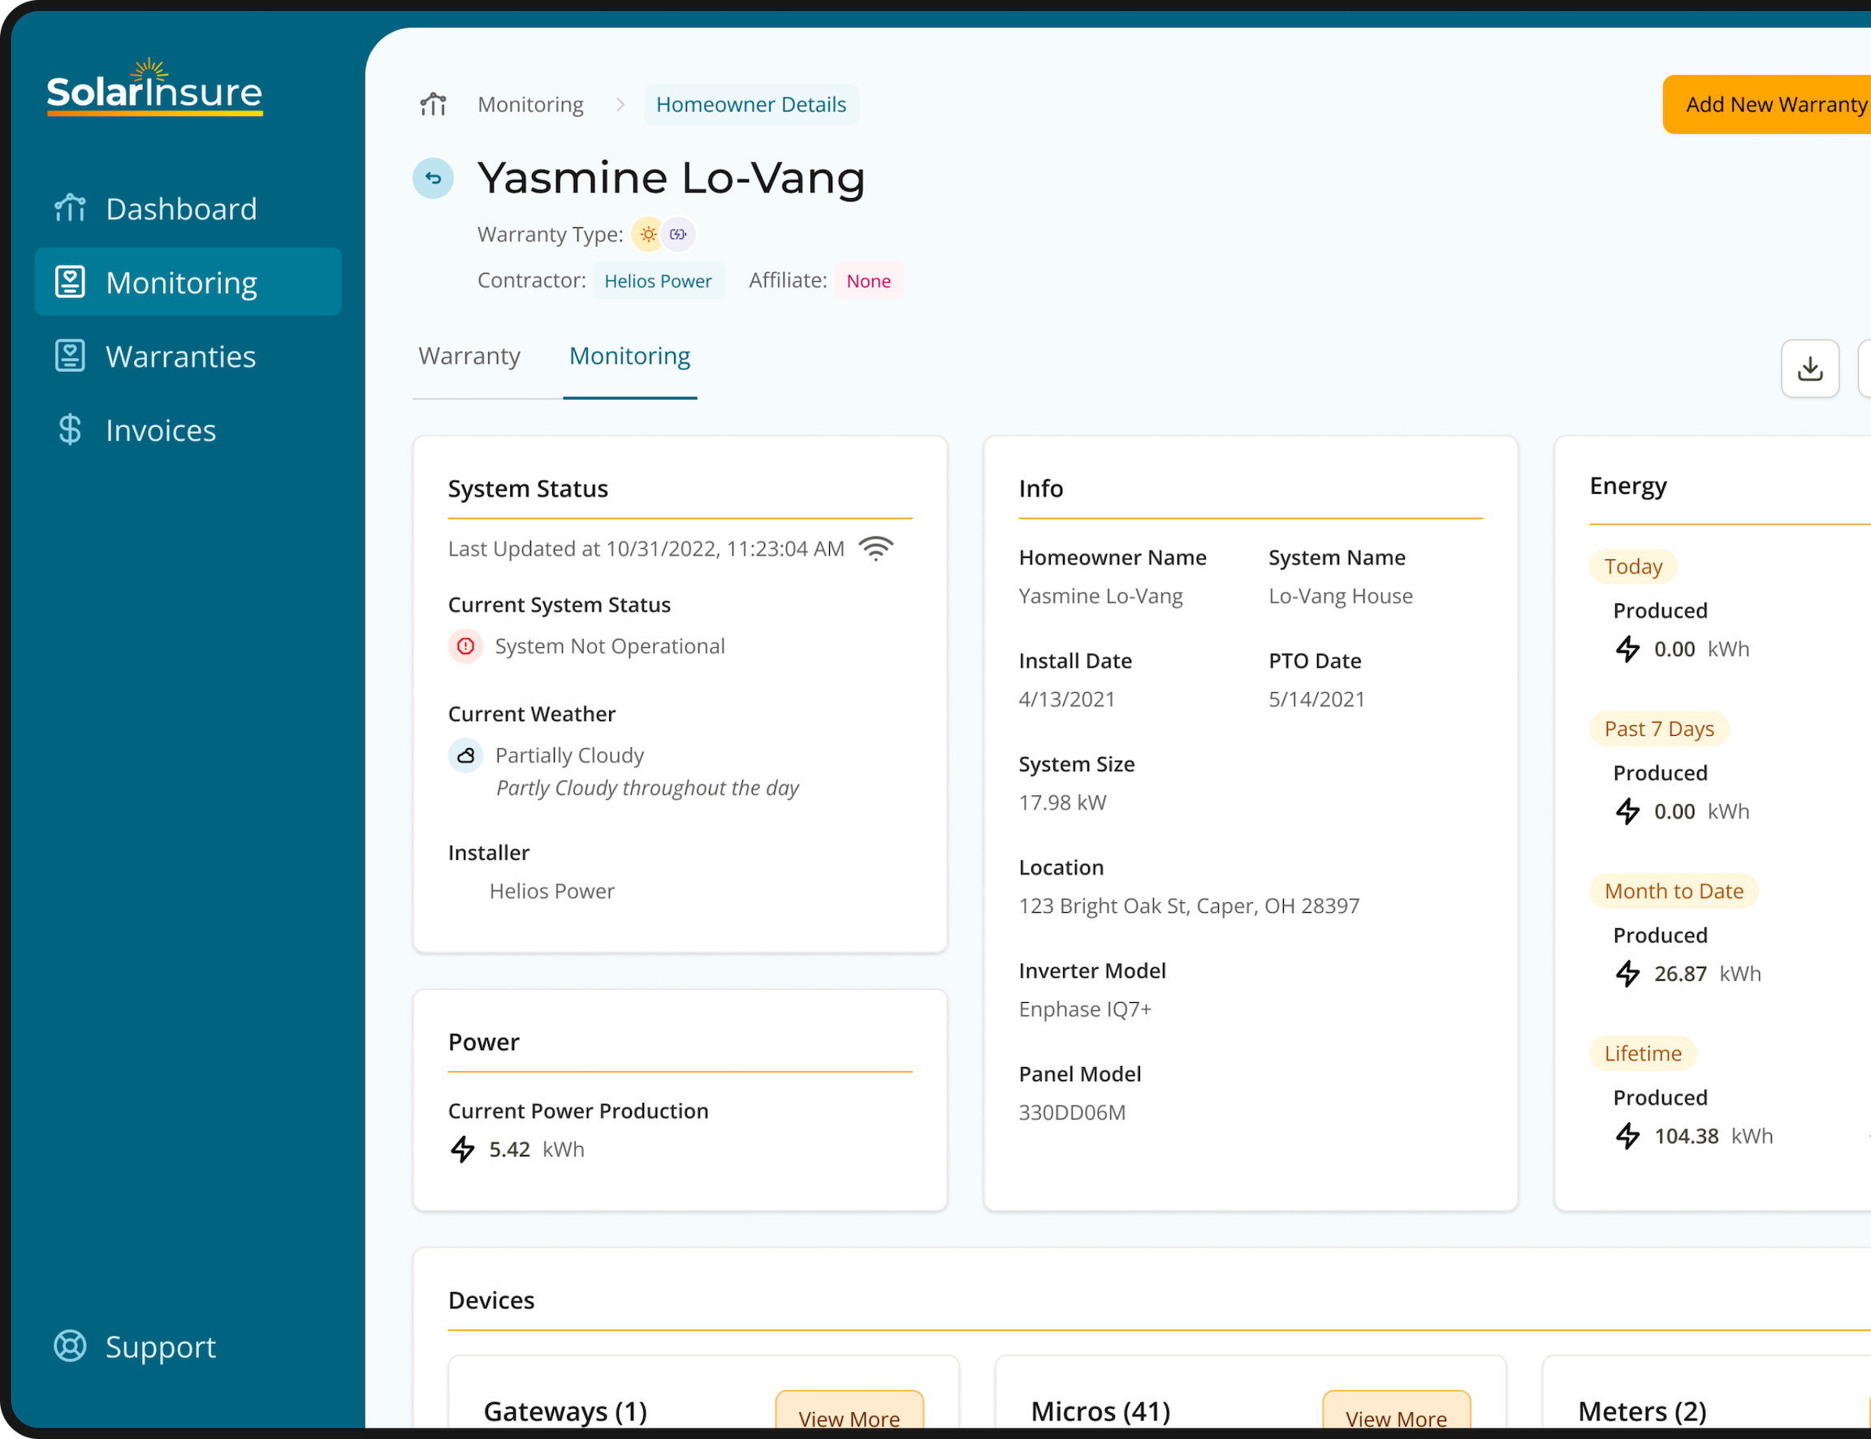Click the System Not Operational status icon
Screen dimensions: 1871x1439
coord(465,646)
